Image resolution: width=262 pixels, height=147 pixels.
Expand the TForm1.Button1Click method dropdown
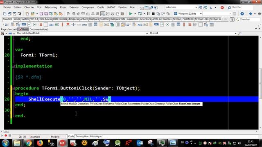click(x=147, y=33)
